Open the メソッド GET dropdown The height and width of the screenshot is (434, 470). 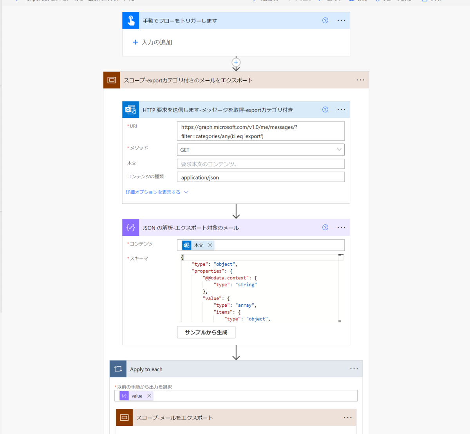(261, 150)
